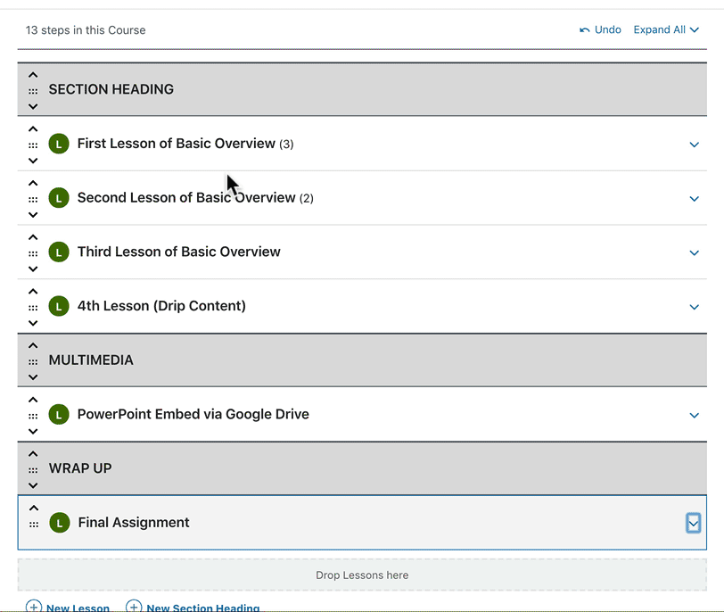The width and height of the screenshot is (724, 612).
Task: Move SECTION HEADING up with arrow
Action: 33,75
